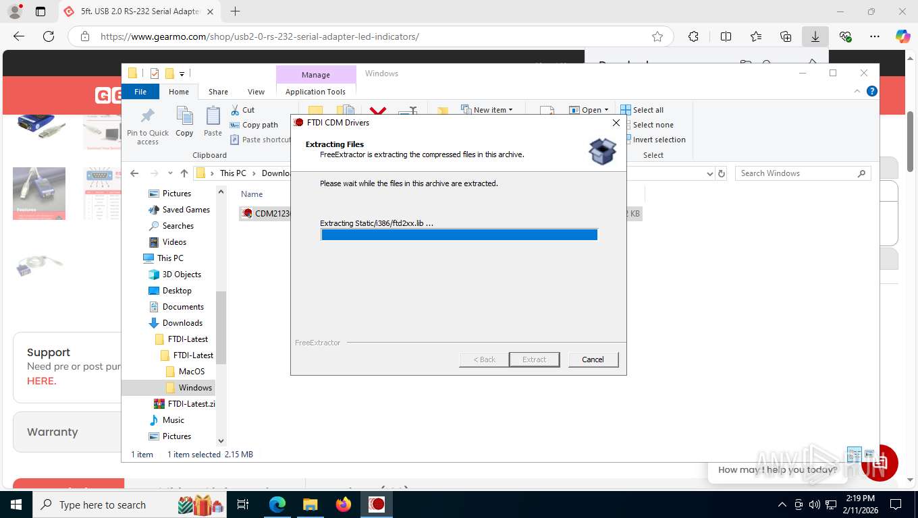
Task: Open new tab in Edge
Action: (x=235, y=11)
